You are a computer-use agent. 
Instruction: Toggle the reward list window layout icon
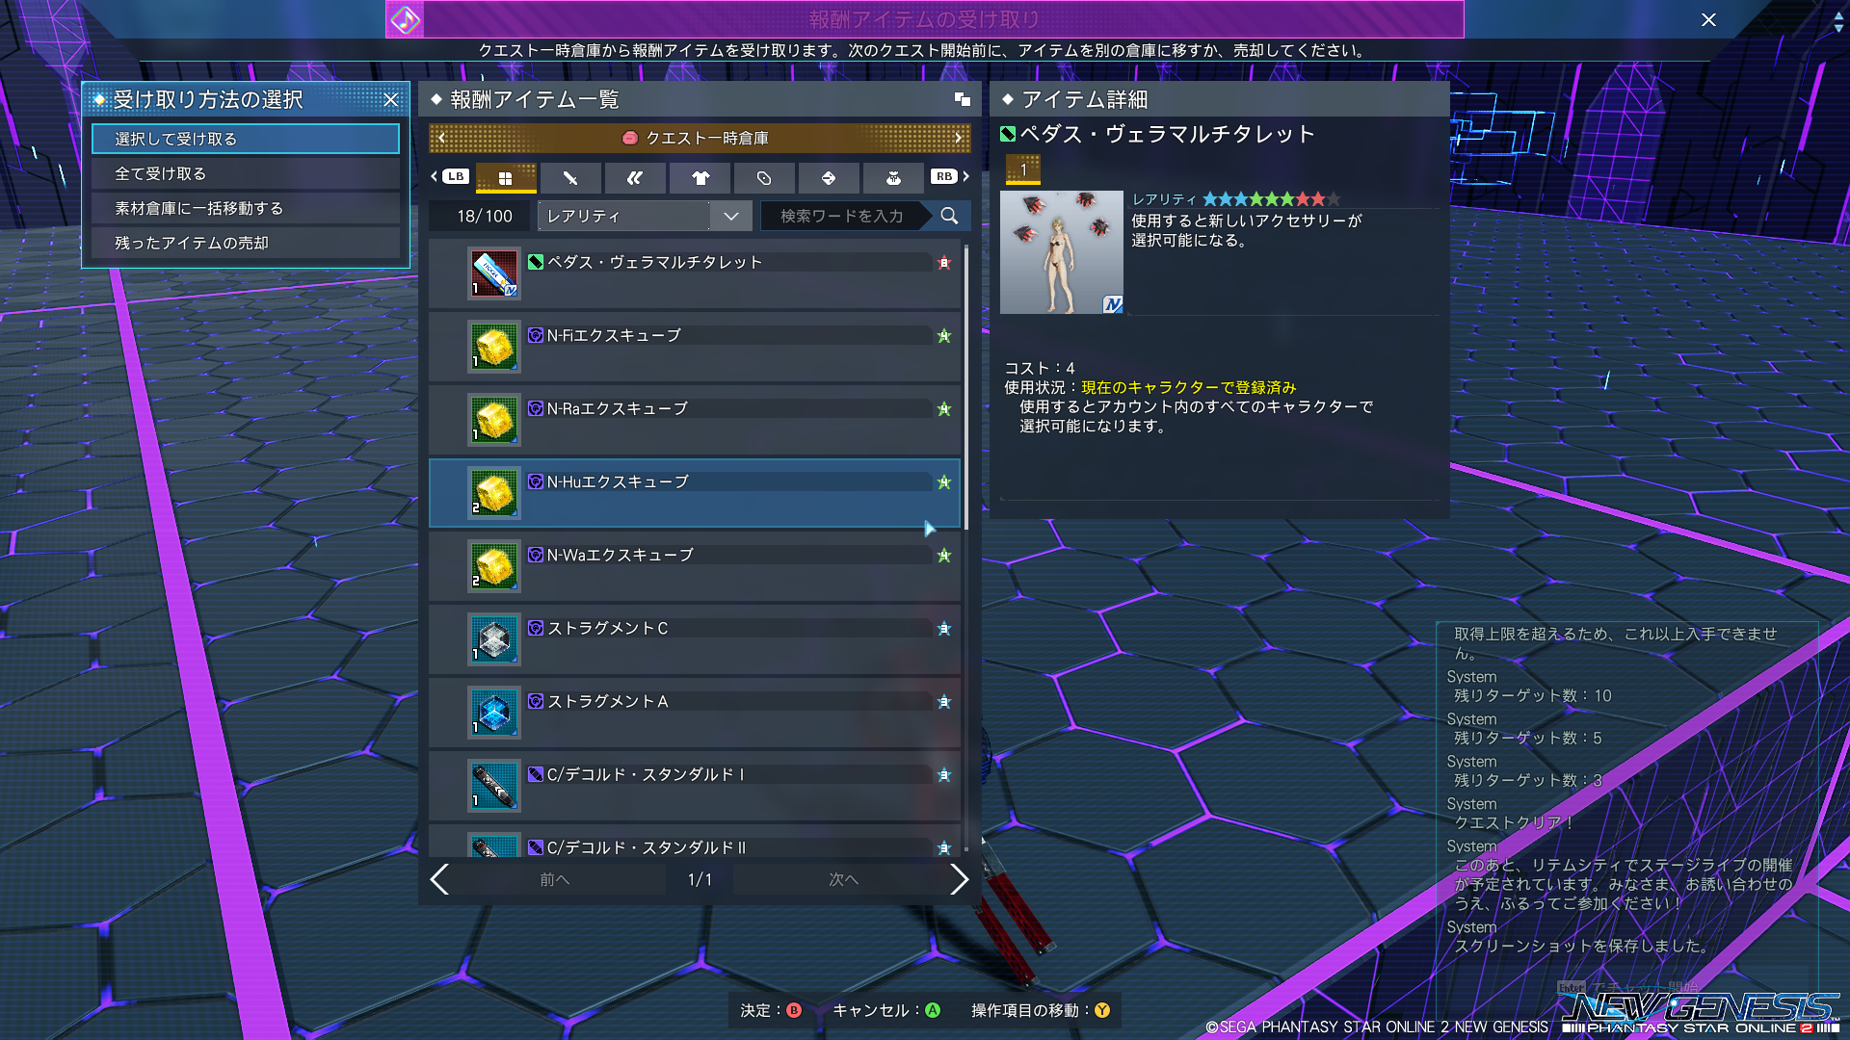click(962, 99)
